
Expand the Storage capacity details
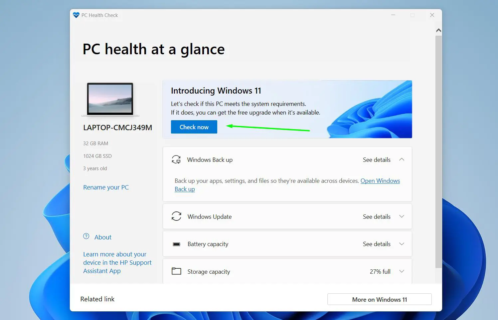point(402,271)
